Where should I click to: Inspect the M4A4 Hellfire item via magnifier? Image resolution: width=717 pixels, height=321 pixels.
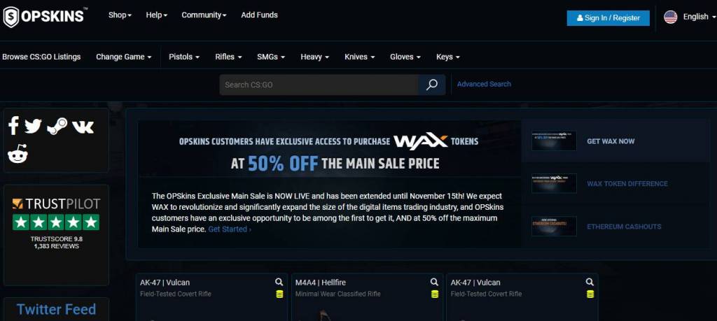434,283
